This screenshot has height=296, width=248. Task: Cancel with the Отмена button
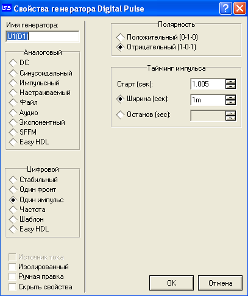[x=220, y=283]
